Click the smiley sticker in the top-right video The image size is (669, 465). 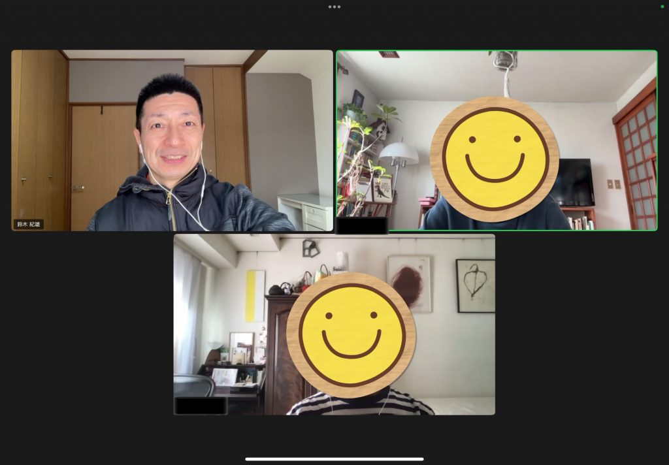tap(495, 154)
